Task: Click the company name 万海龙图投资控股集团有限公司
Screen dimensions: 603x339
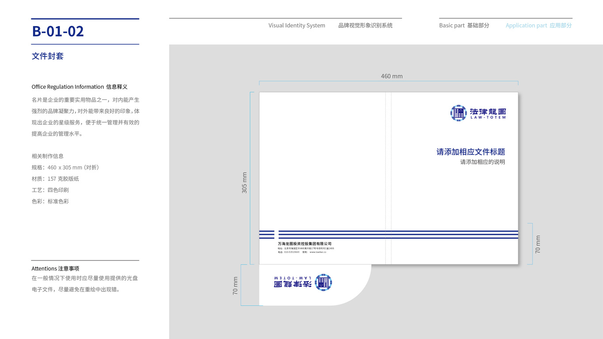Action: (x=305, y=244)
